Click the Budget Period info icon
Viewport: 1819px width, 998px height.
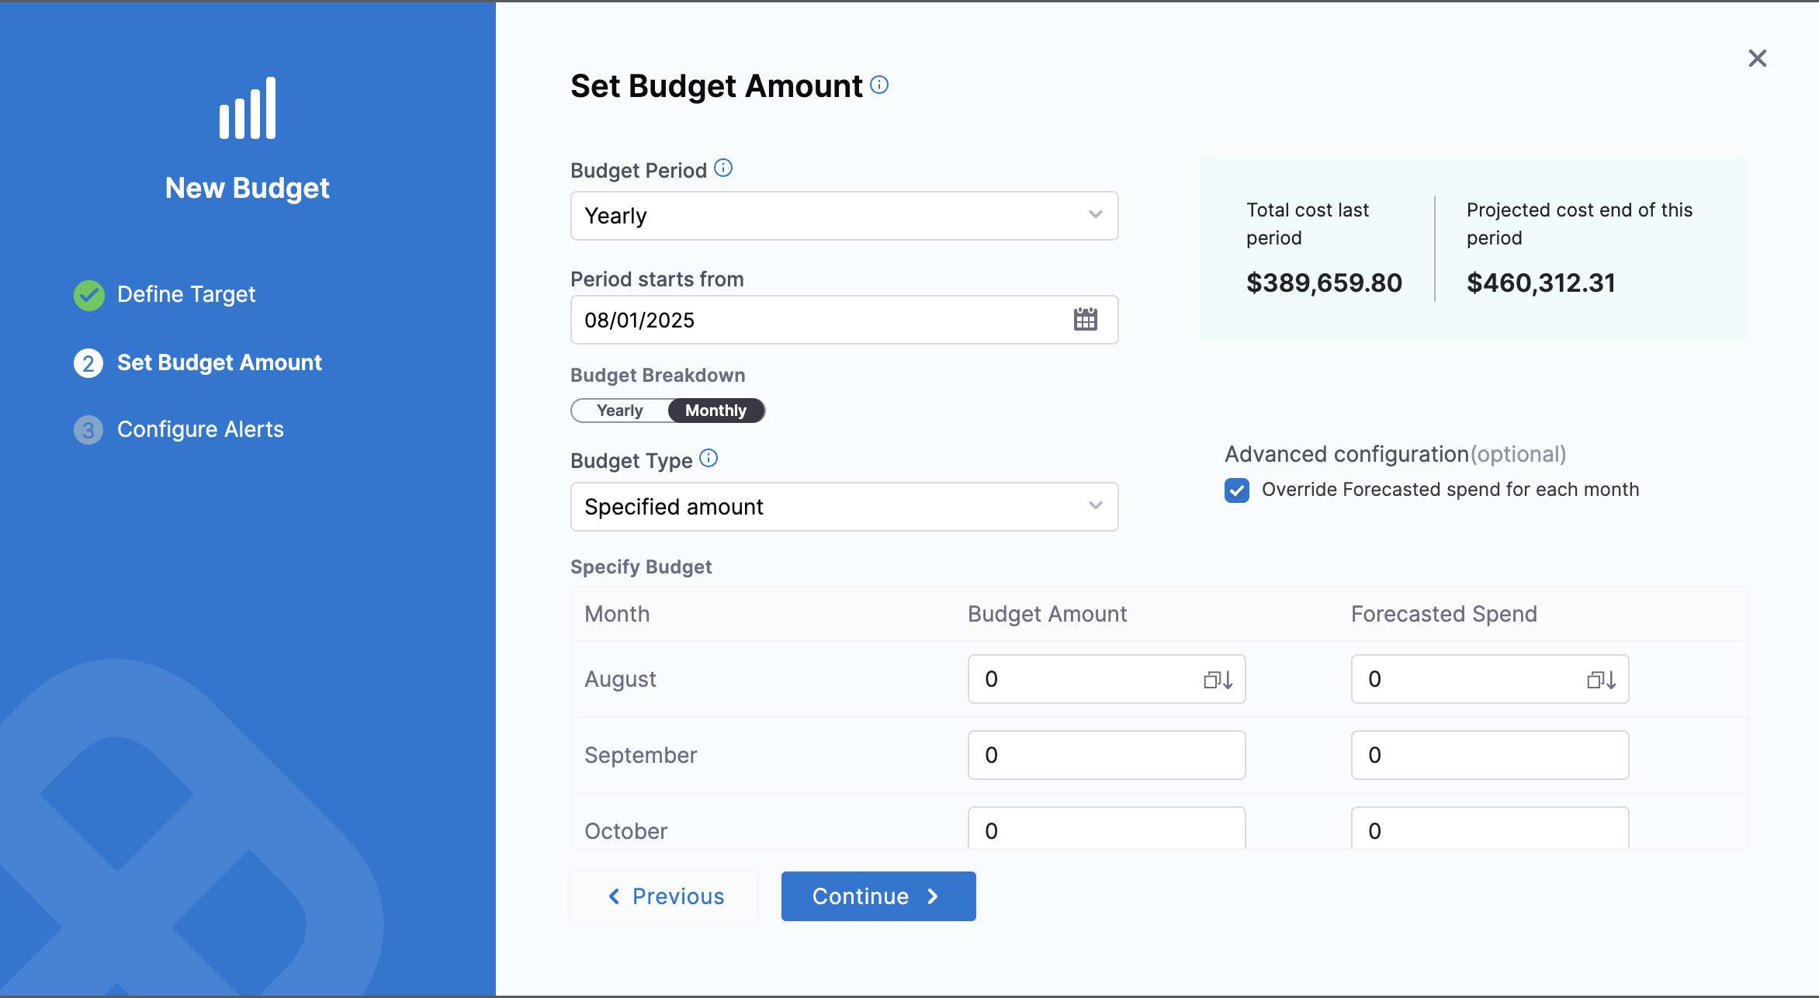pos(723,168)
